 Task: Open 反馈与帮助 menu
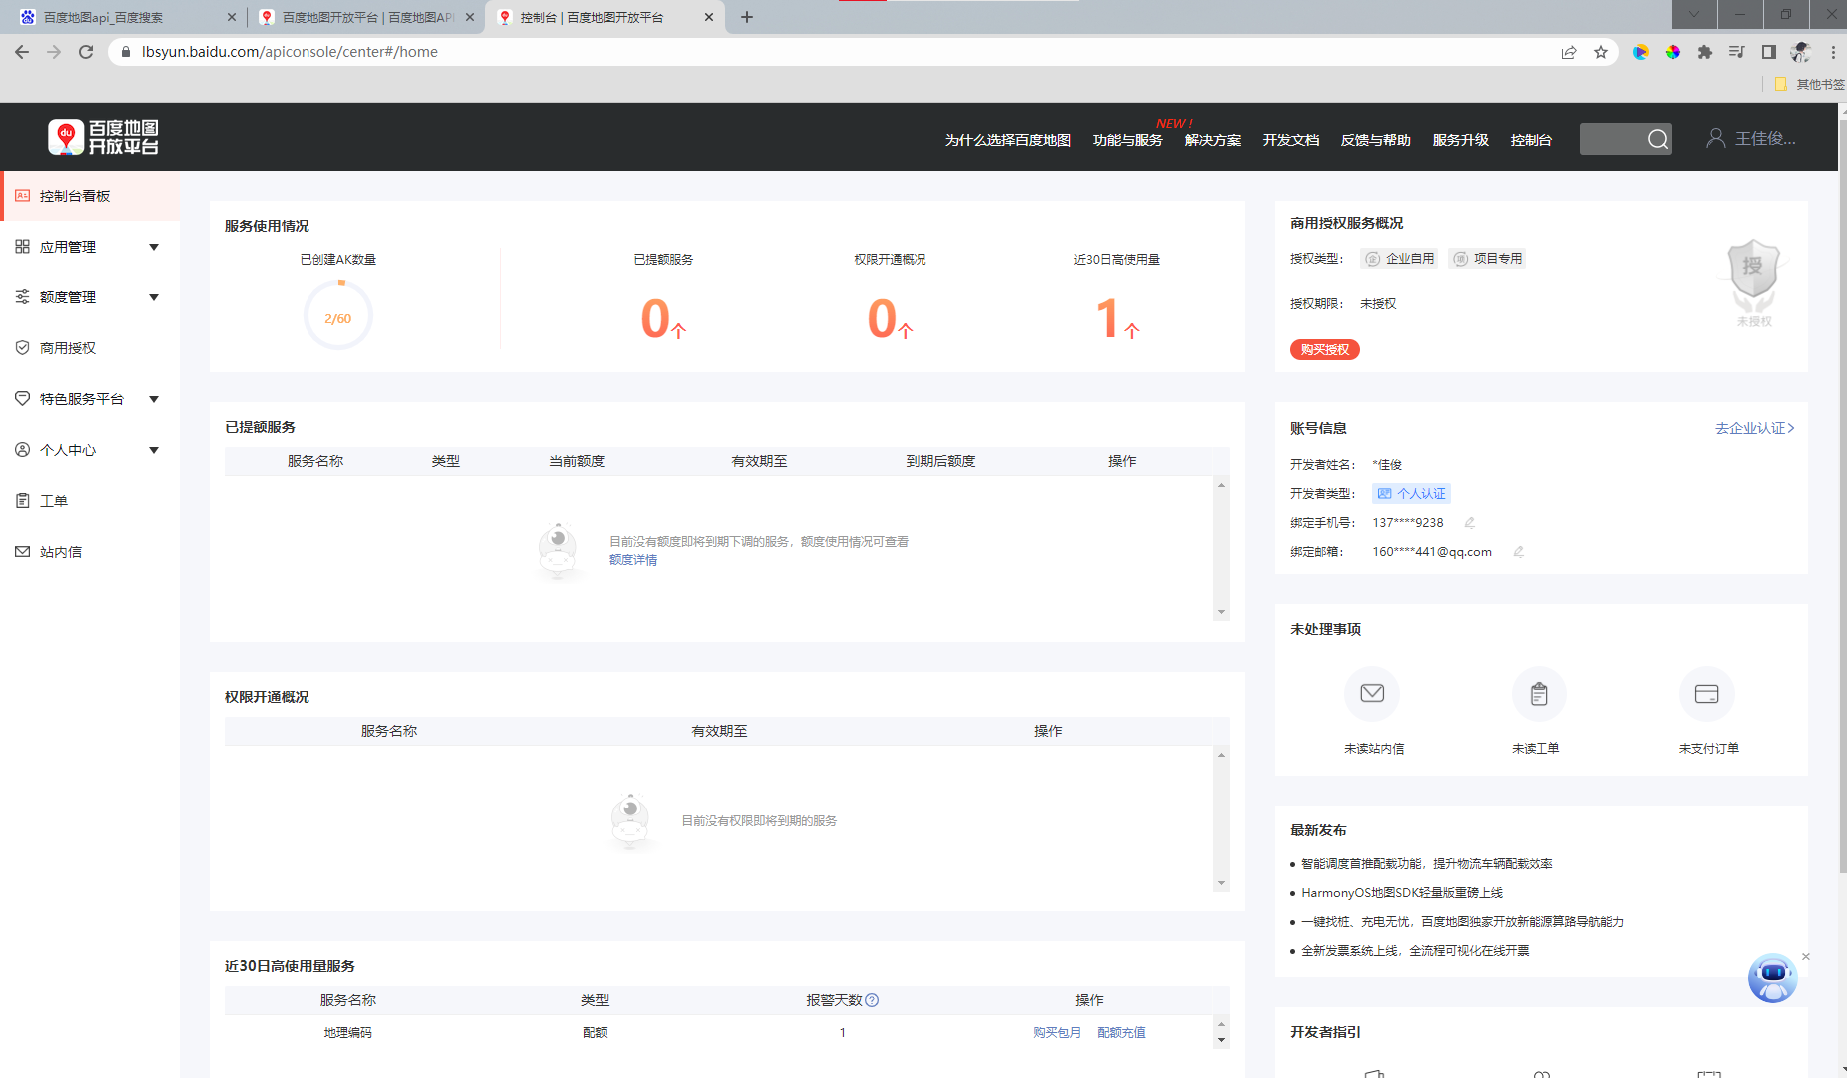point(1375,140)
